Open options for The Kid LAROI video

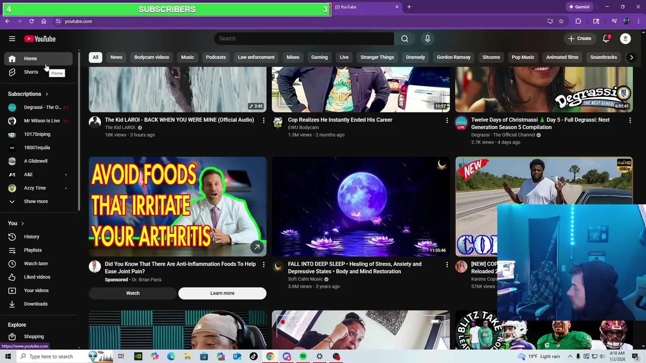[263, 120]
